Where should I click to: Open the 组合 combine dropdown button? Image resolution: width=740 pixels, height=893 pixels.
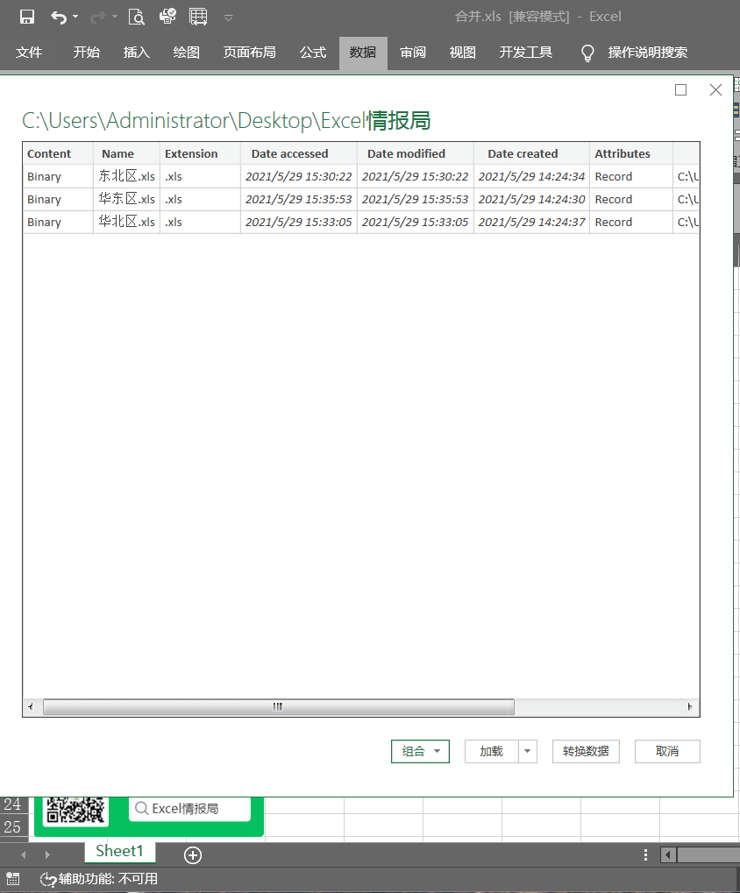421,751
